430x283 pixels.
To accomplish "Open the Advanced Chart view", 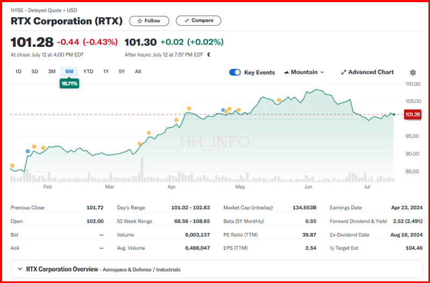I will click(367, 72).
